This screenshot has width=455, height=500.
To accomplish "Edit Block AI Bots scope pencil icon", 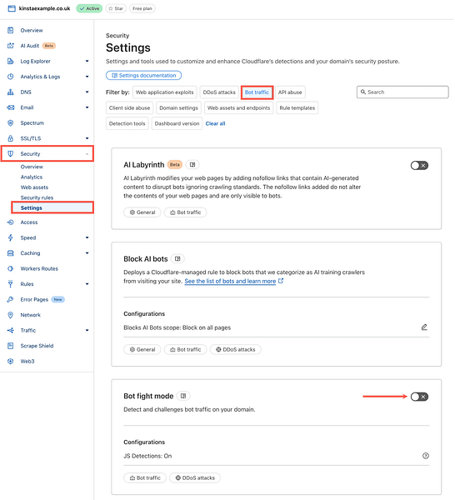I will point(424,327).
